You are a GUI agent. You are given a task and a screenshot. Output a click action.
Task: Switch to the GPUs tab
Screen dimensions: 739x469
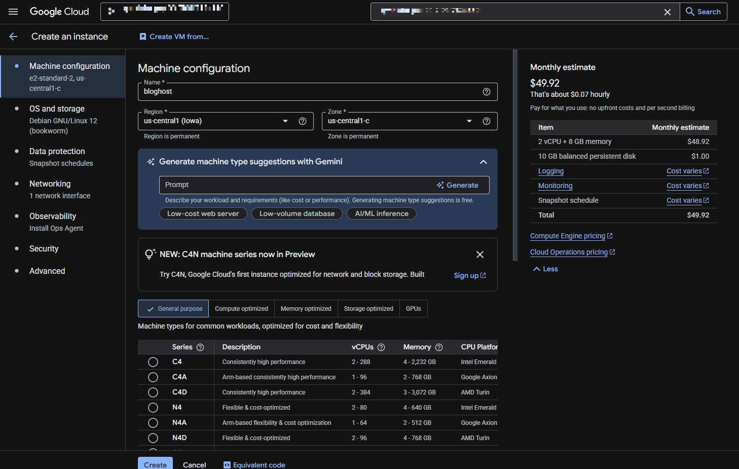pos(414,309)
